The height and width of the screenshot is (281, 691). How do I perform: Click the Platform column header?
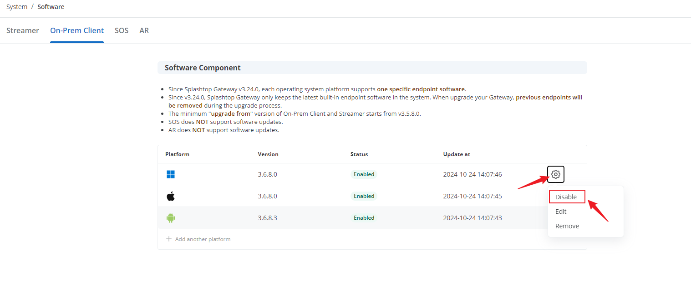(177, 154)
